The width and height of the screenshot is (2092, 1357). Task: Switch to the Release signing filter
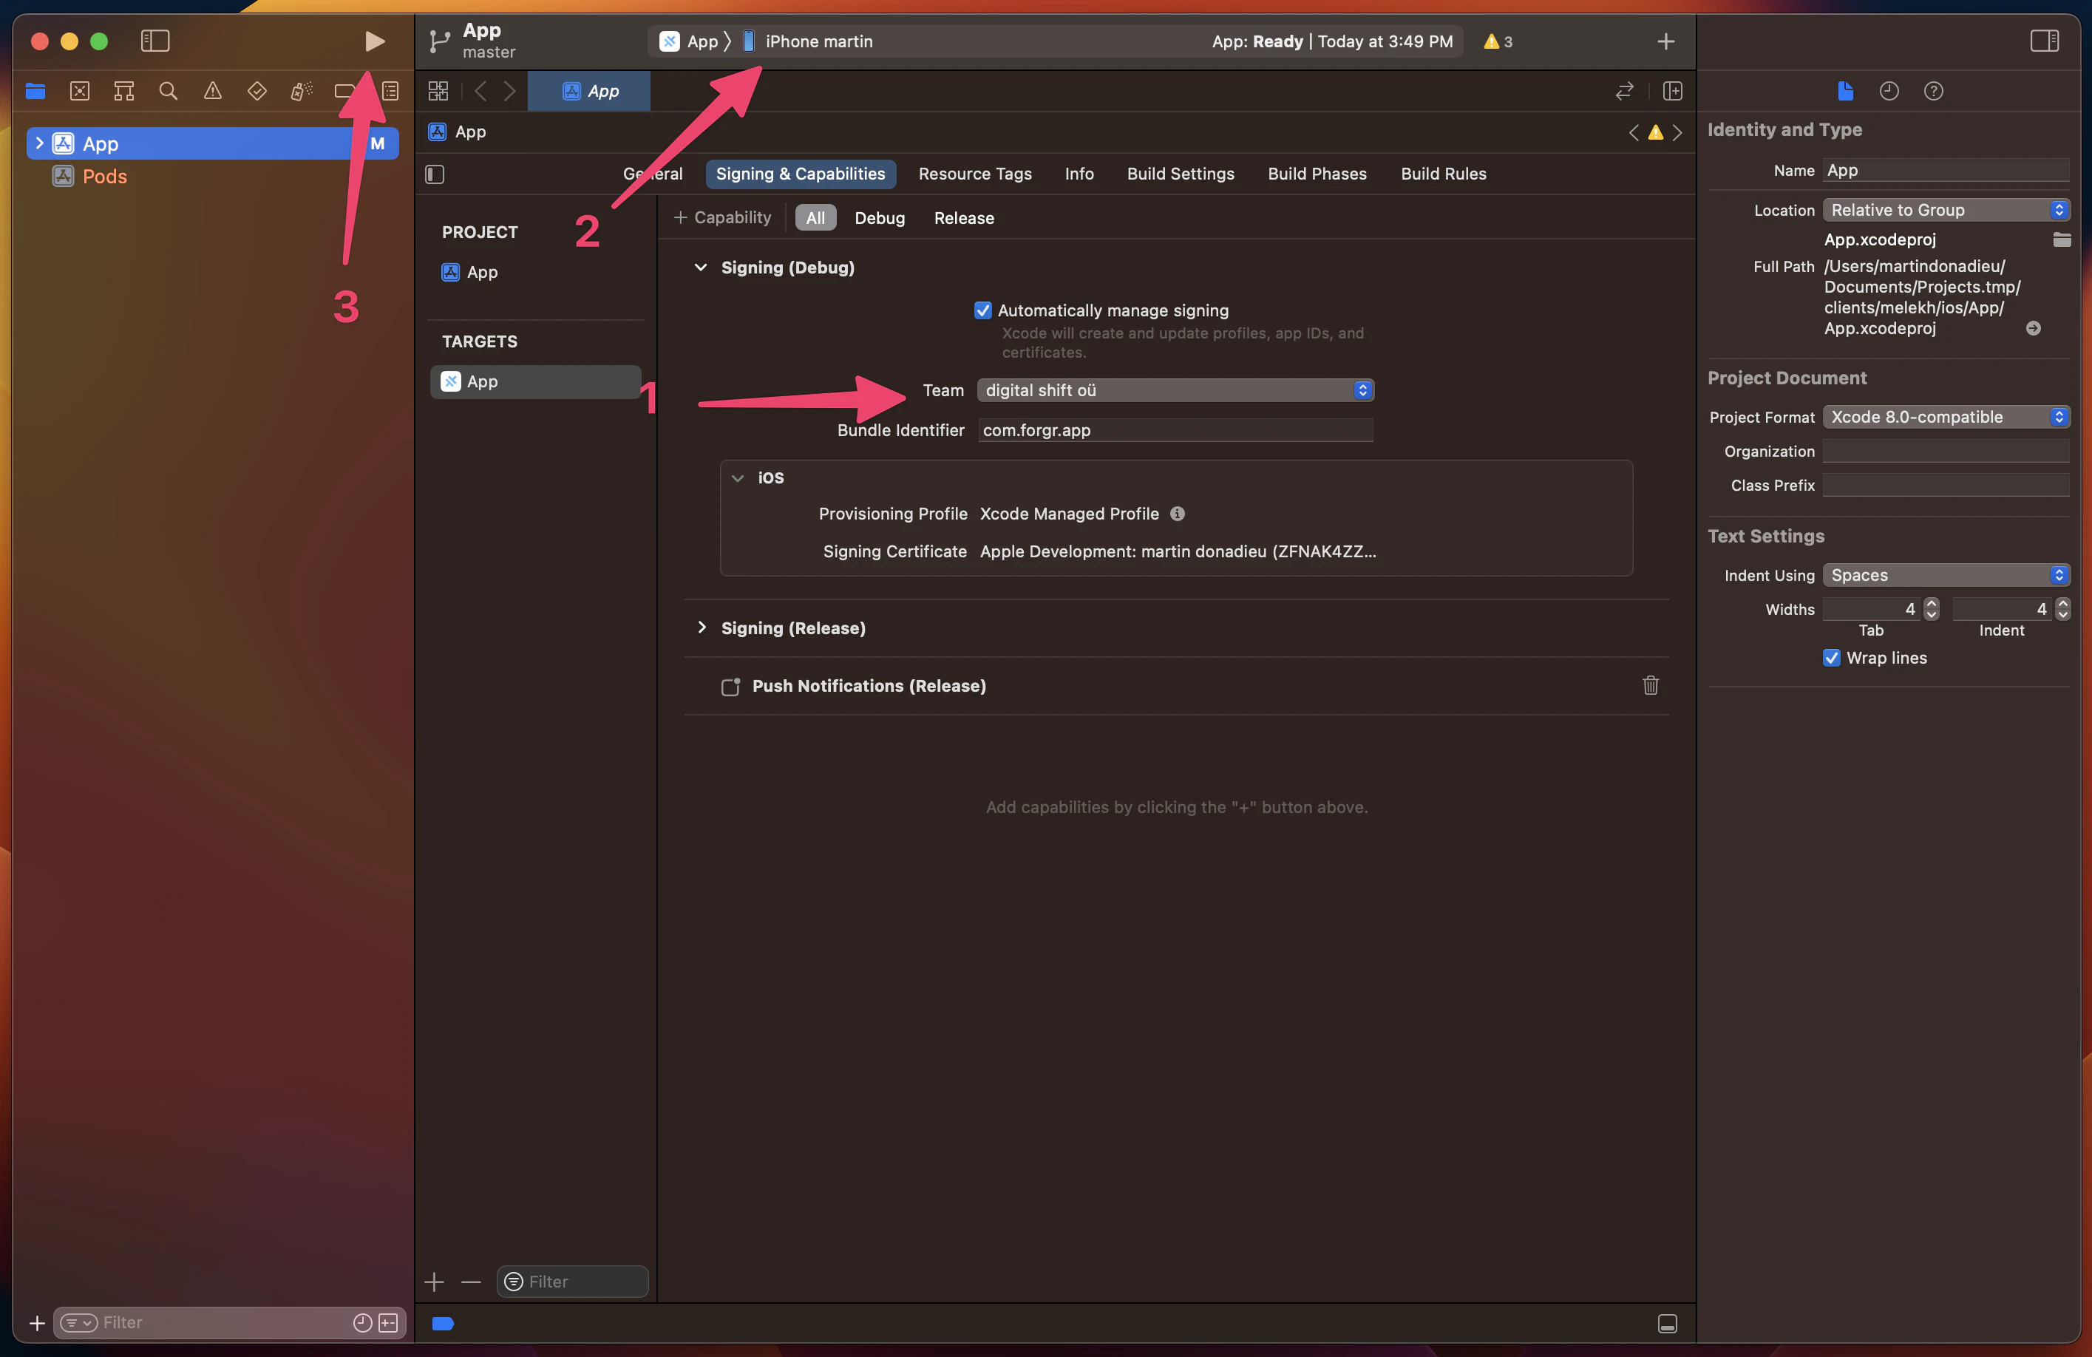[963, 217]
